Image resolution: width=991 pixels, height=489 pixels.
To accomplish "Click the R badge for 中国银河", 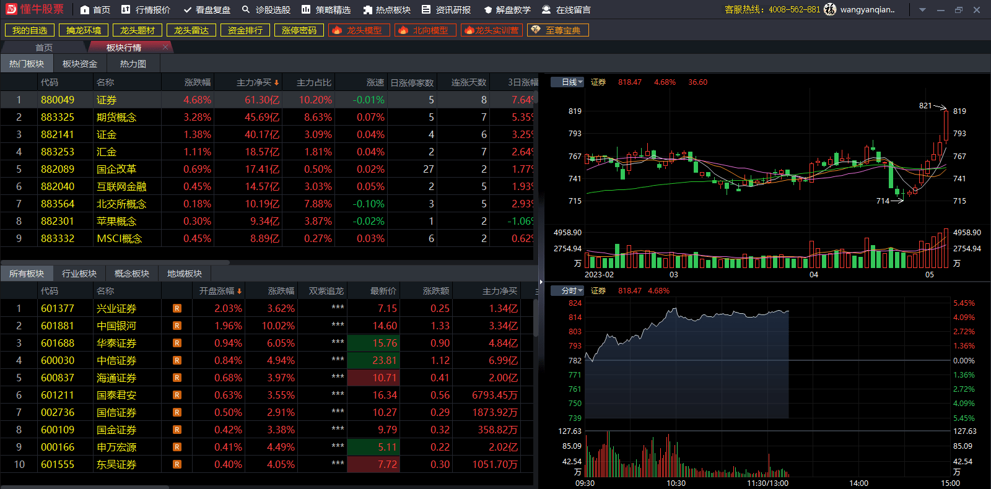I will coord(177,326).
